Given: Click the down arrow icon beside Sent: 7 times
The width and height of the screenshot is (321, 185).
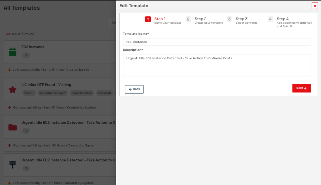Looking at the screenshot, I should click(x=9, y=183).
